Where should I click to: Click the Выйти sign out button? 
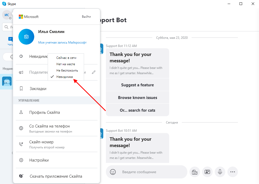[86, 17]
